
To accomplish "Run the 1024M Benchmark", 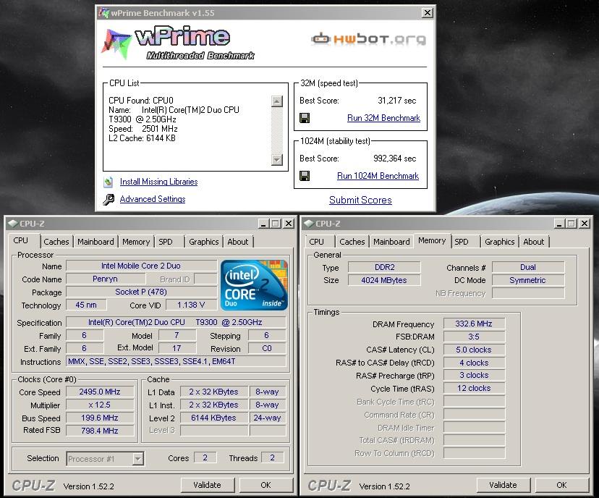I will (378, 176).
